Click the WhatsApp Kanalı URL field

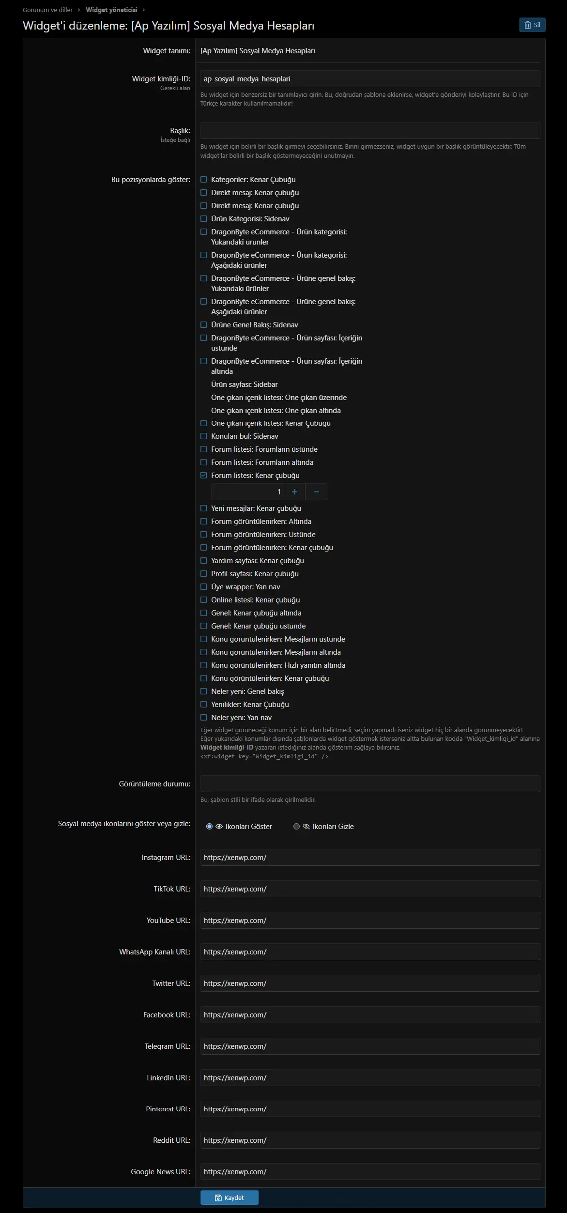click(370, 952)
